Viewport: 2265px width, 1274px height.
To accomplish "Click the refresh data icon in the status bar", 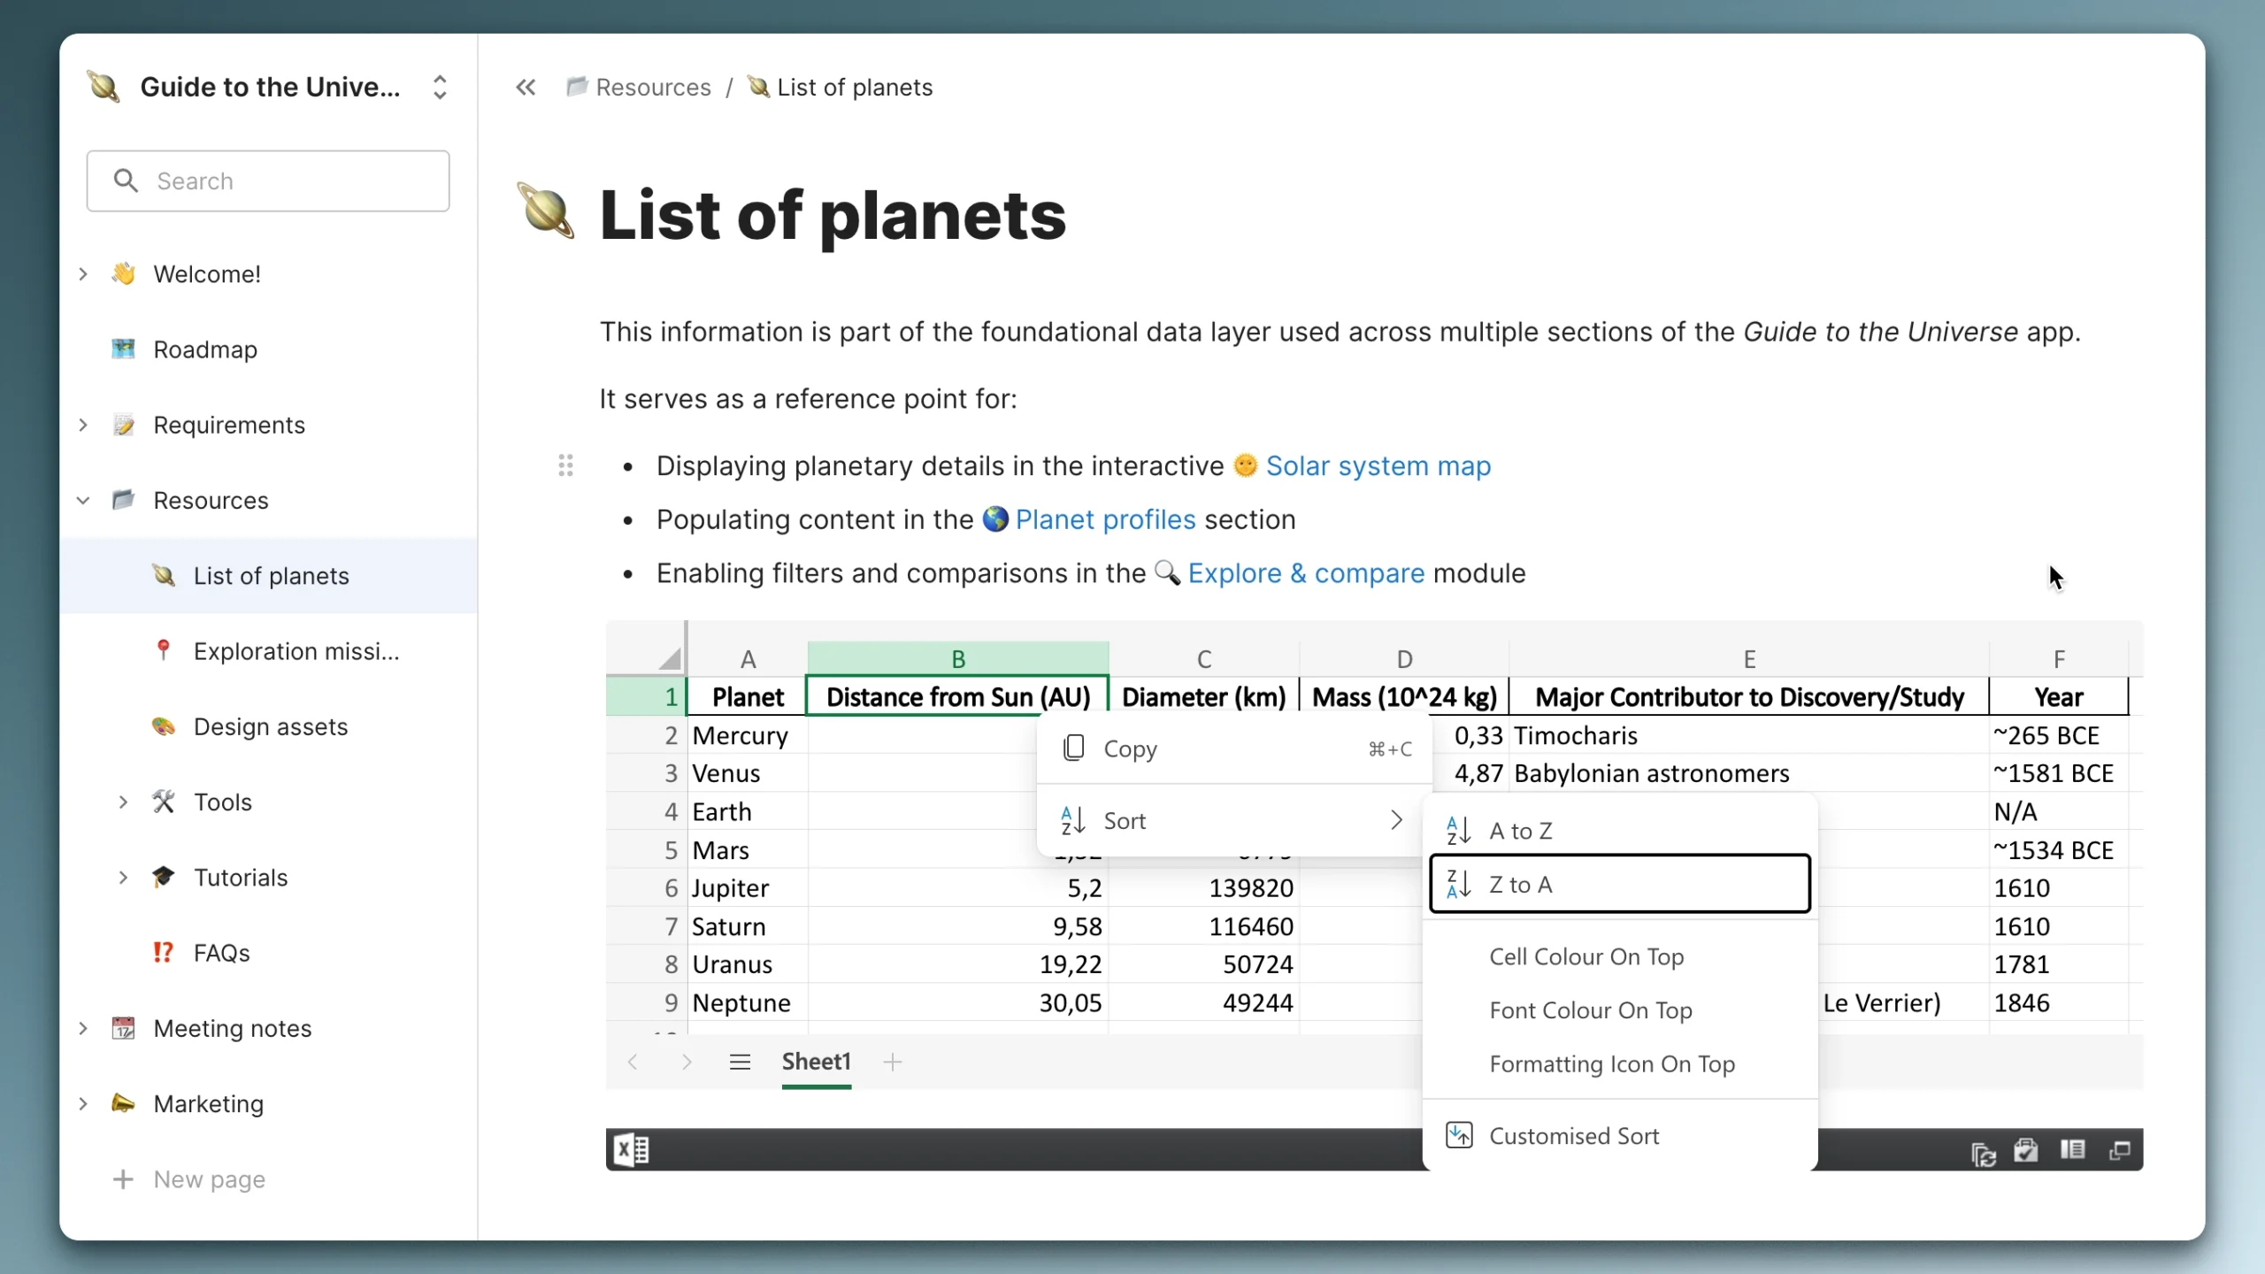I will point(1983,1151).
